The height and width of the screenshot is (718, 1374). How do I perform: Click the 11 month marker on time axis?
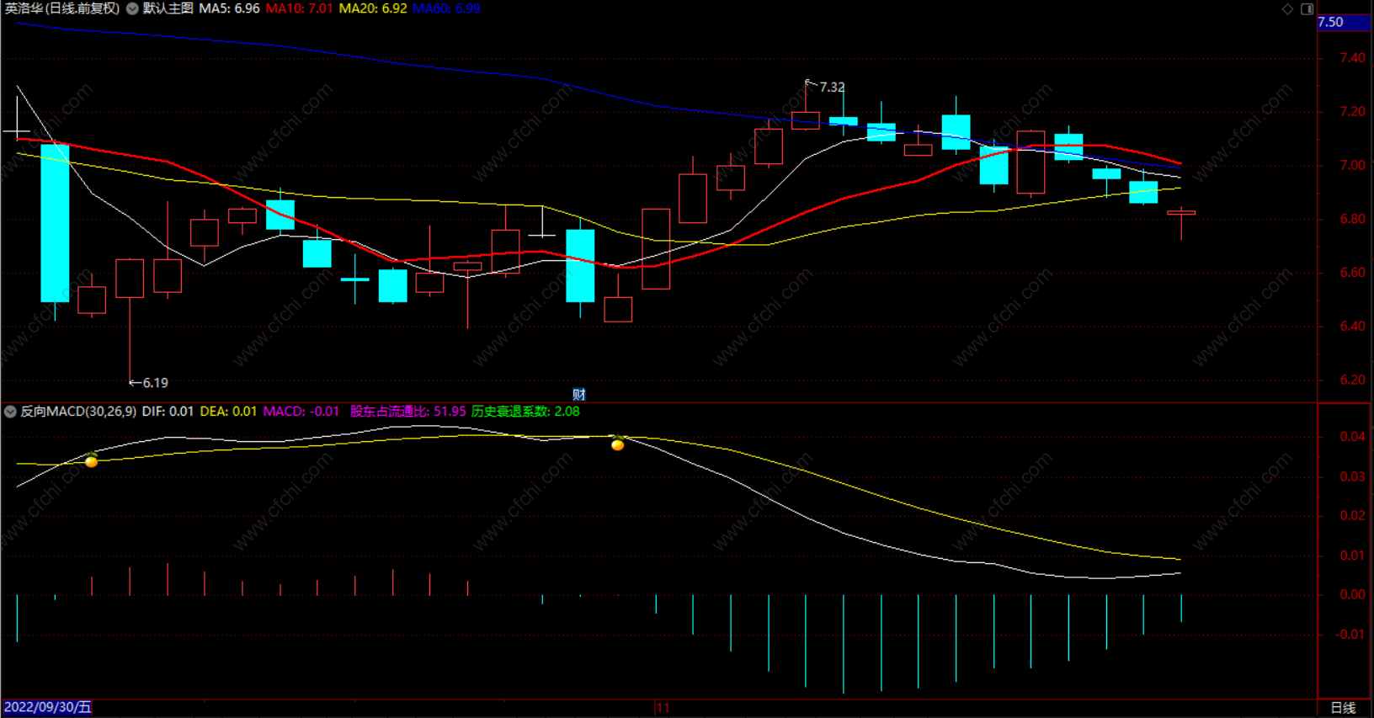663,708
